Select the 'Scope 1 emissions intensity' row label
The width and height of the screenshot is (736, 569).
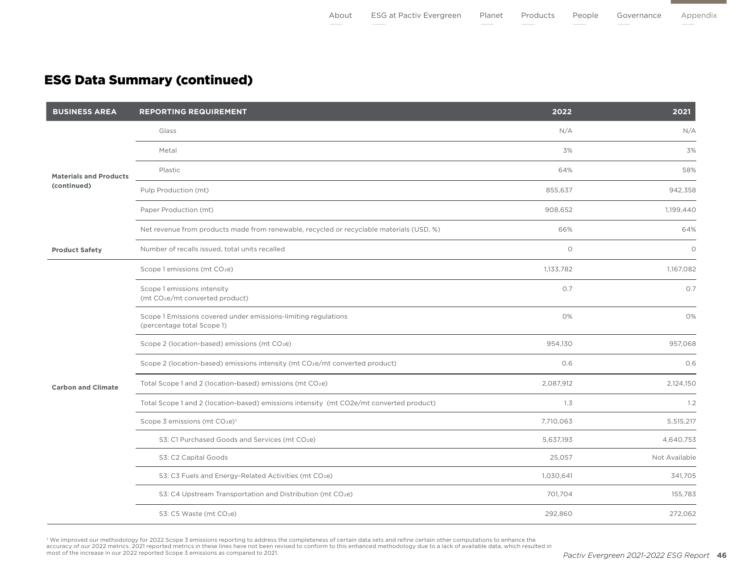[x=194, y=294]
